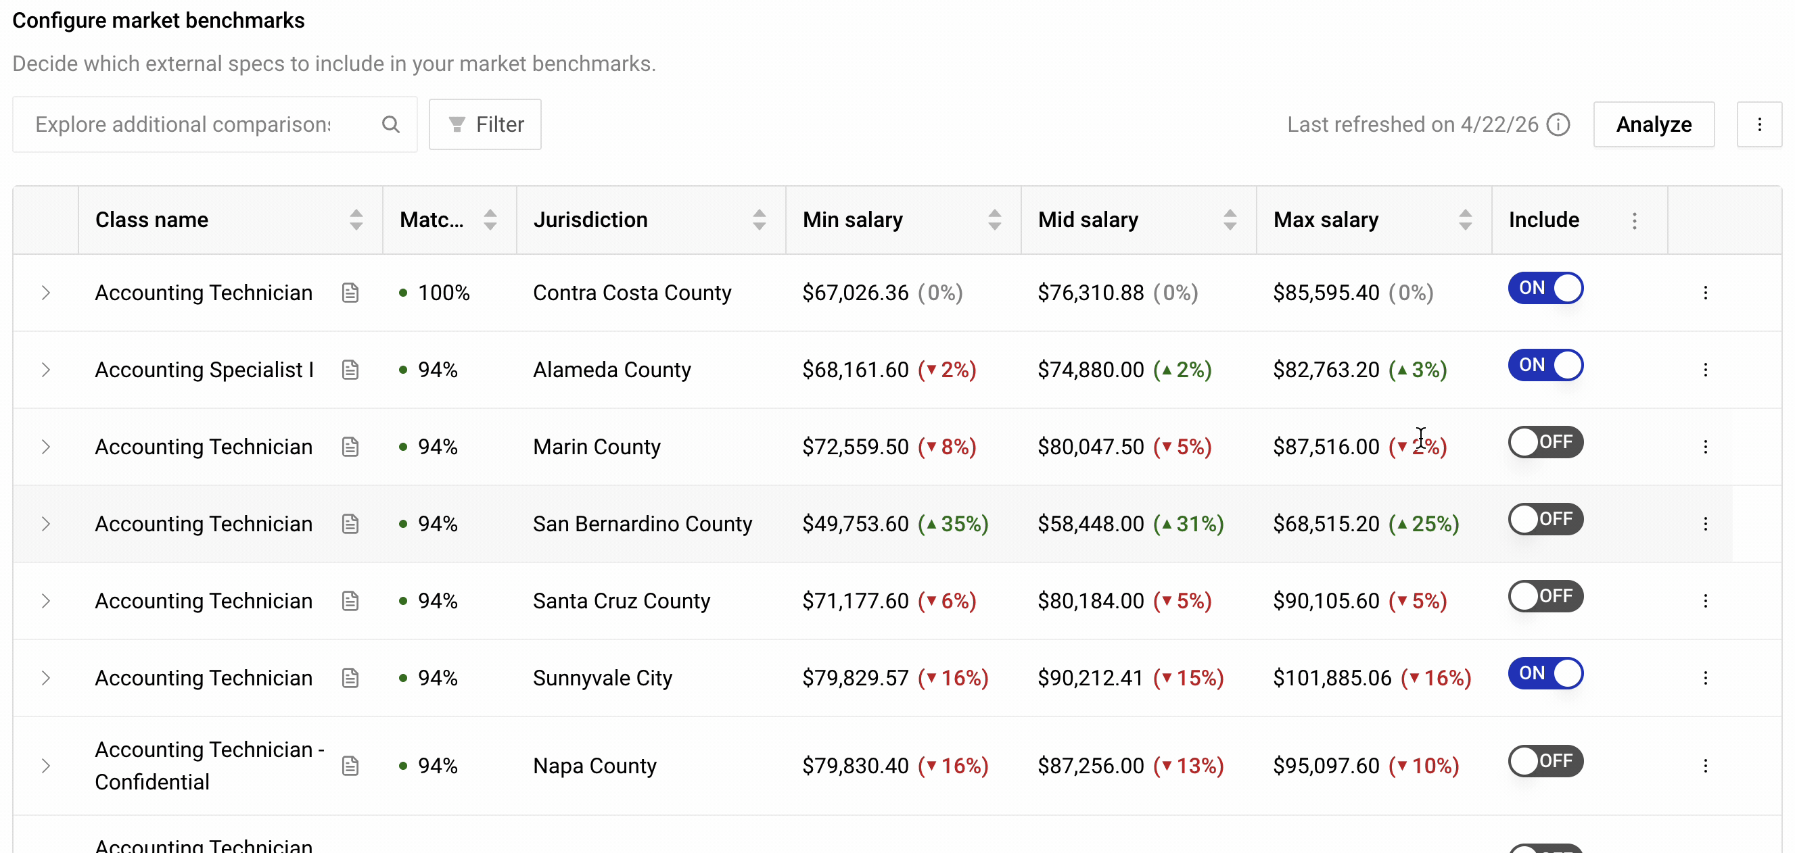Image resolution: width=1795 pixels, height=853 pixels.
Task: Enable Include toggle for San Bernardino County
Action: [x=1545, y=520]
